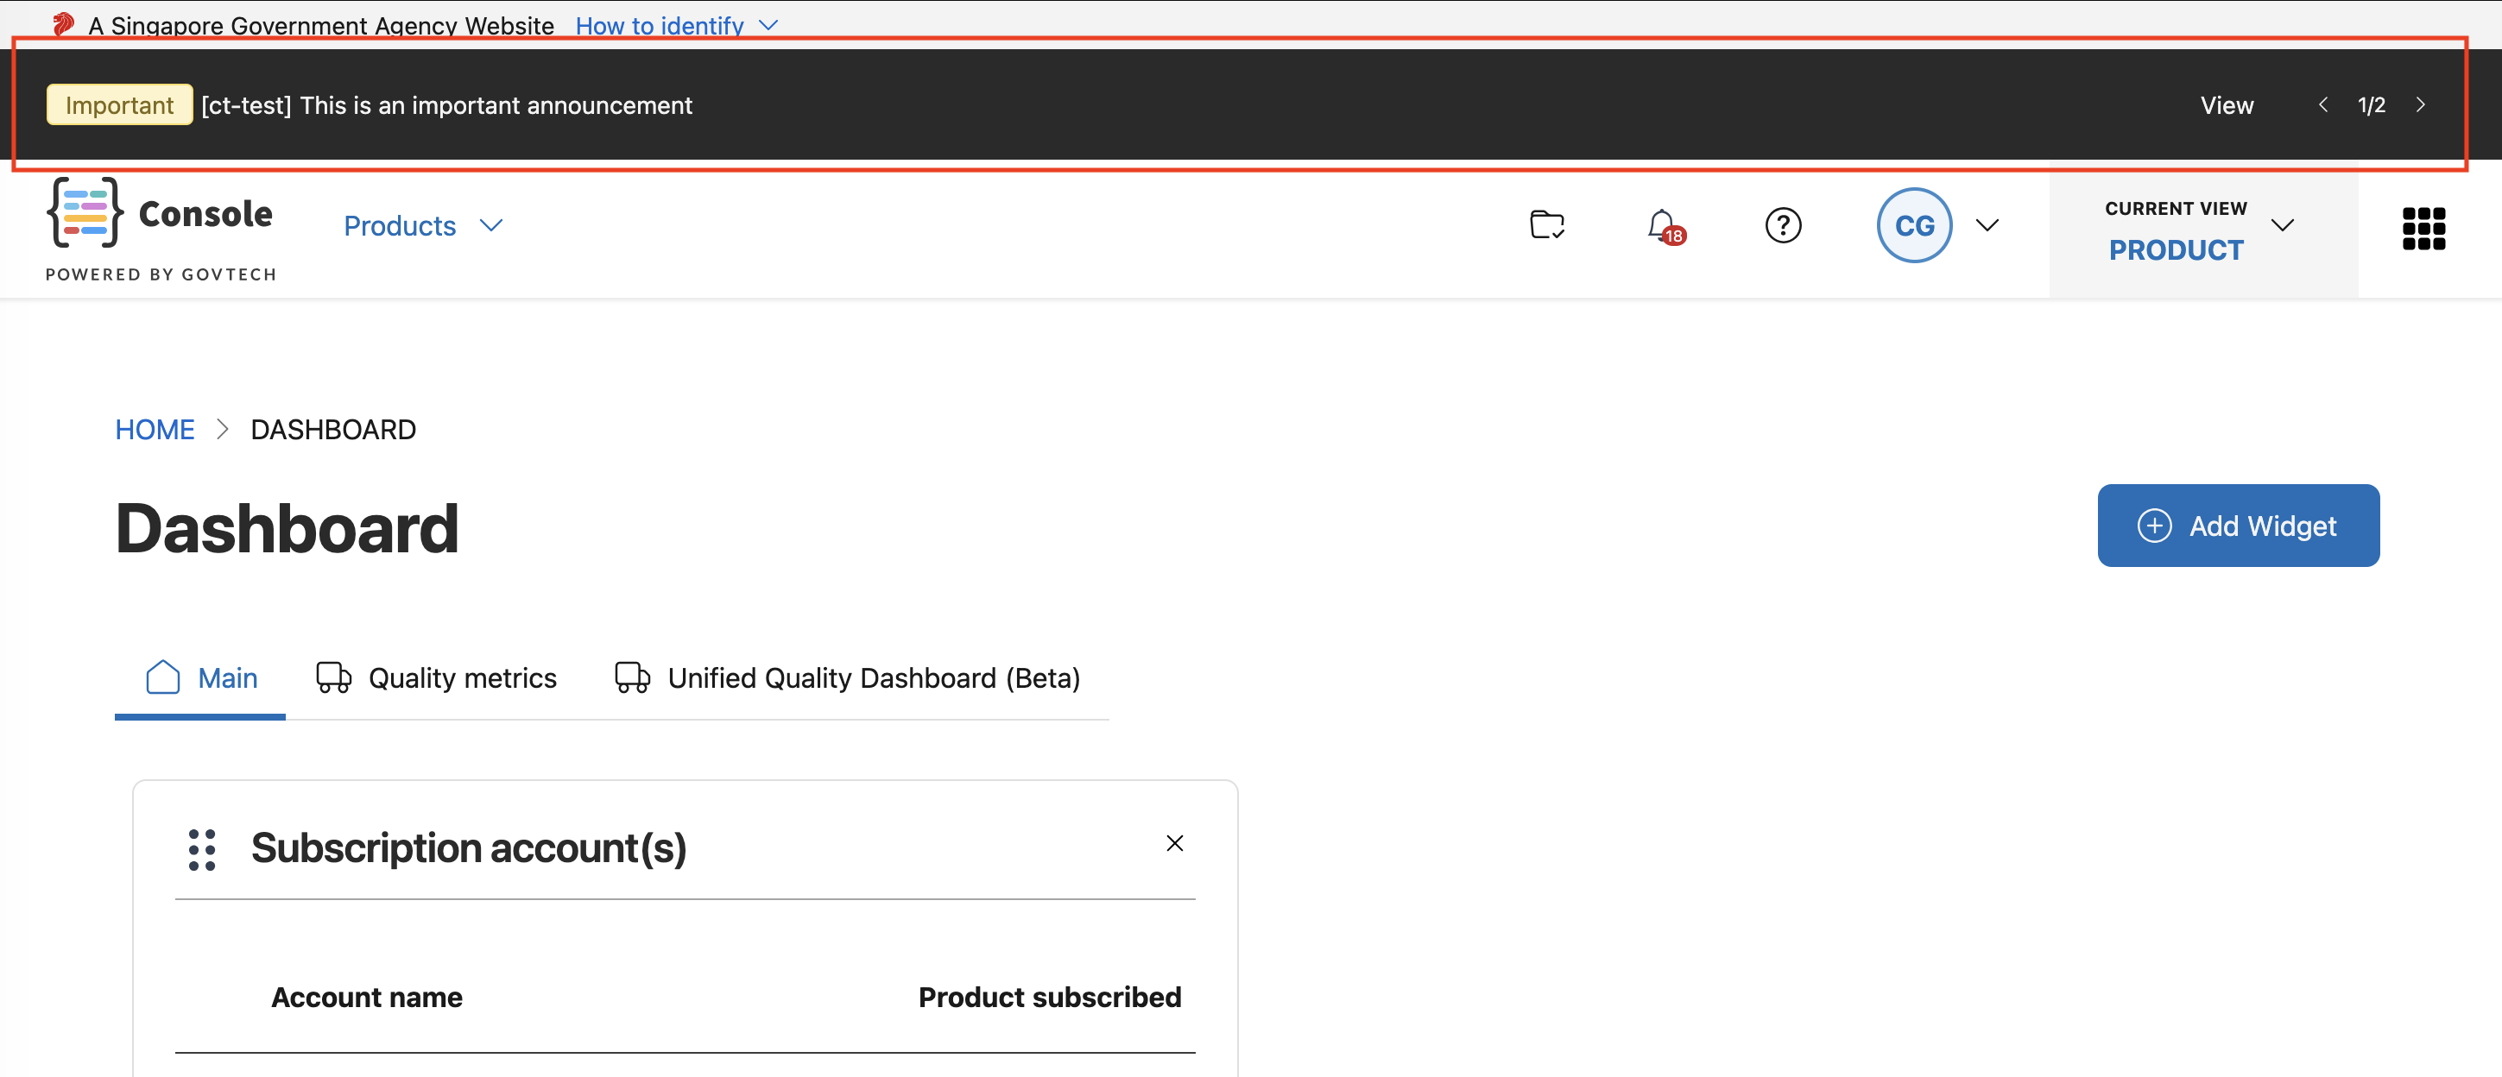This screenshot has width=2502, height=1077.
Task: Click the Singapore lion head government icon
Action: point(63,24)
